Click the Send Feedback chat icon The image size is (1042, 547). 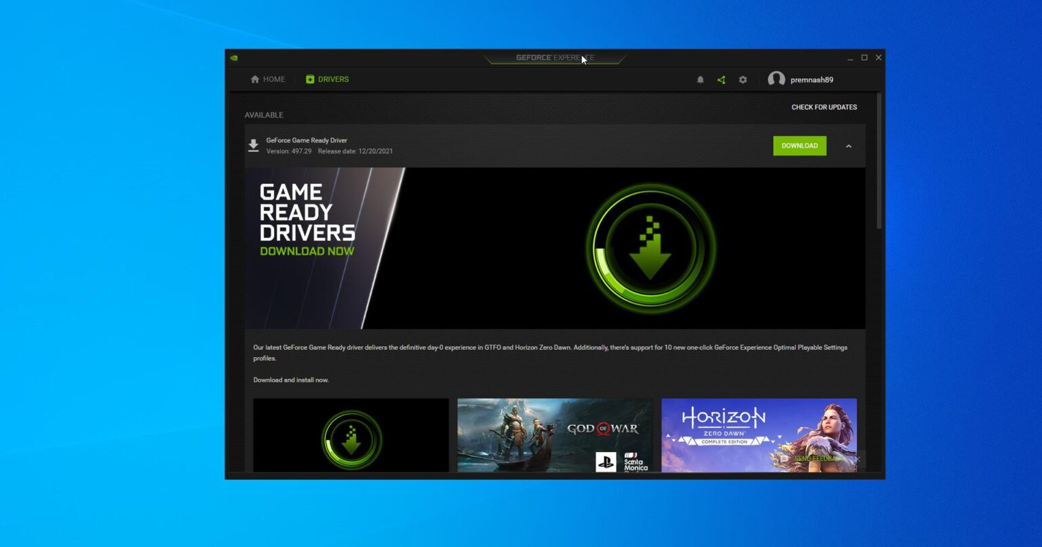(784, 459)
